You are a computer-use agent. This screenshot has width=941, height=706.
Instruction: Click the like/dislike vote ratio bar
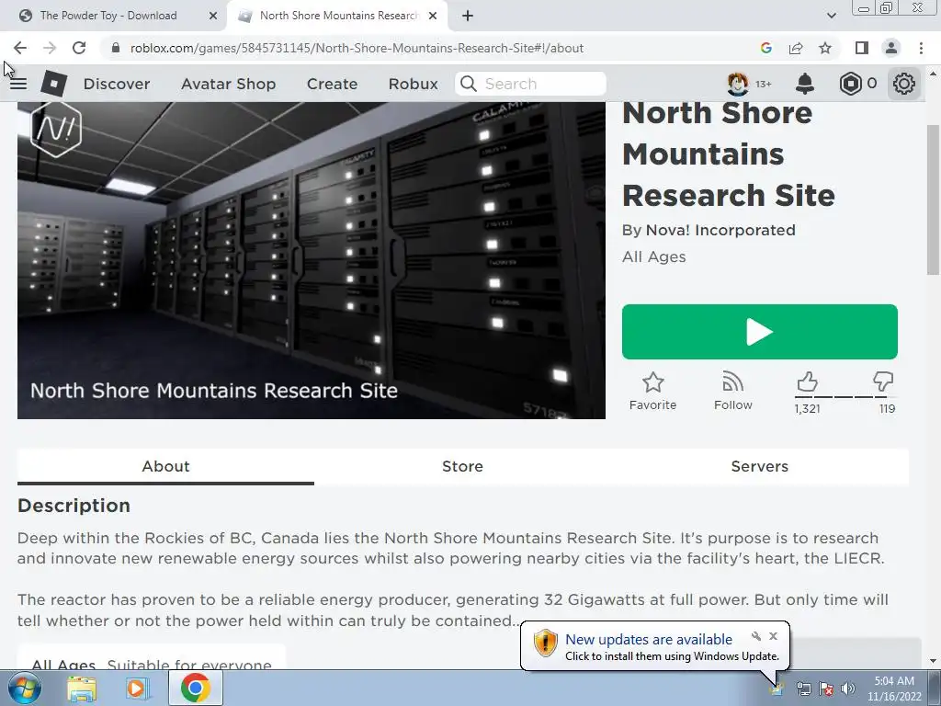pos(845,397)
